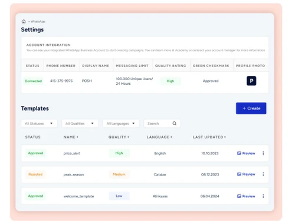Create a new template
295x221 pixels.
pos(251,108)
